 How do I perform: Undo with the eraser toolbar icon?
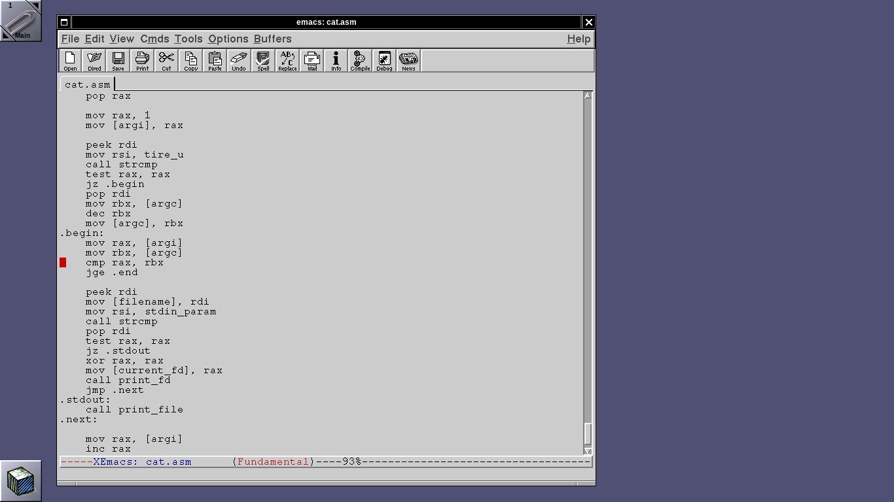(239, 61)
